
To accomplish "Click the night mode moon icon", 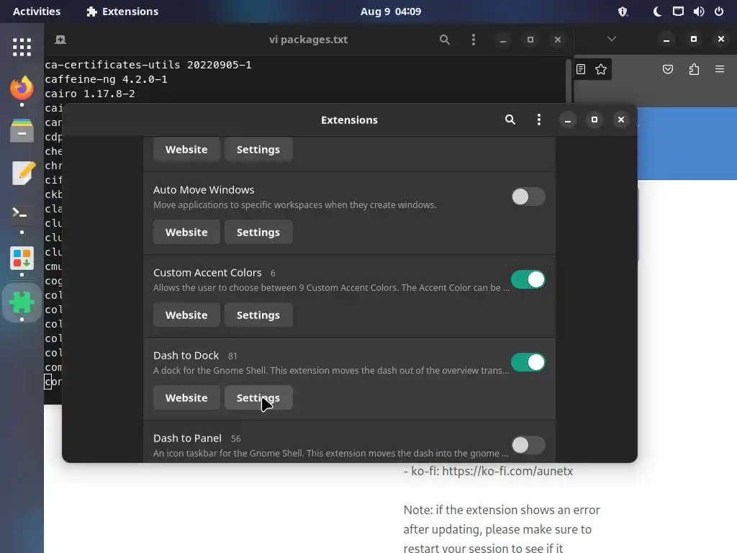I will [x=657, y=12].
